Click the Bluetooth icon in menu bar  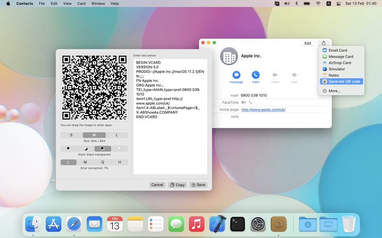click(x=297, y=3)
